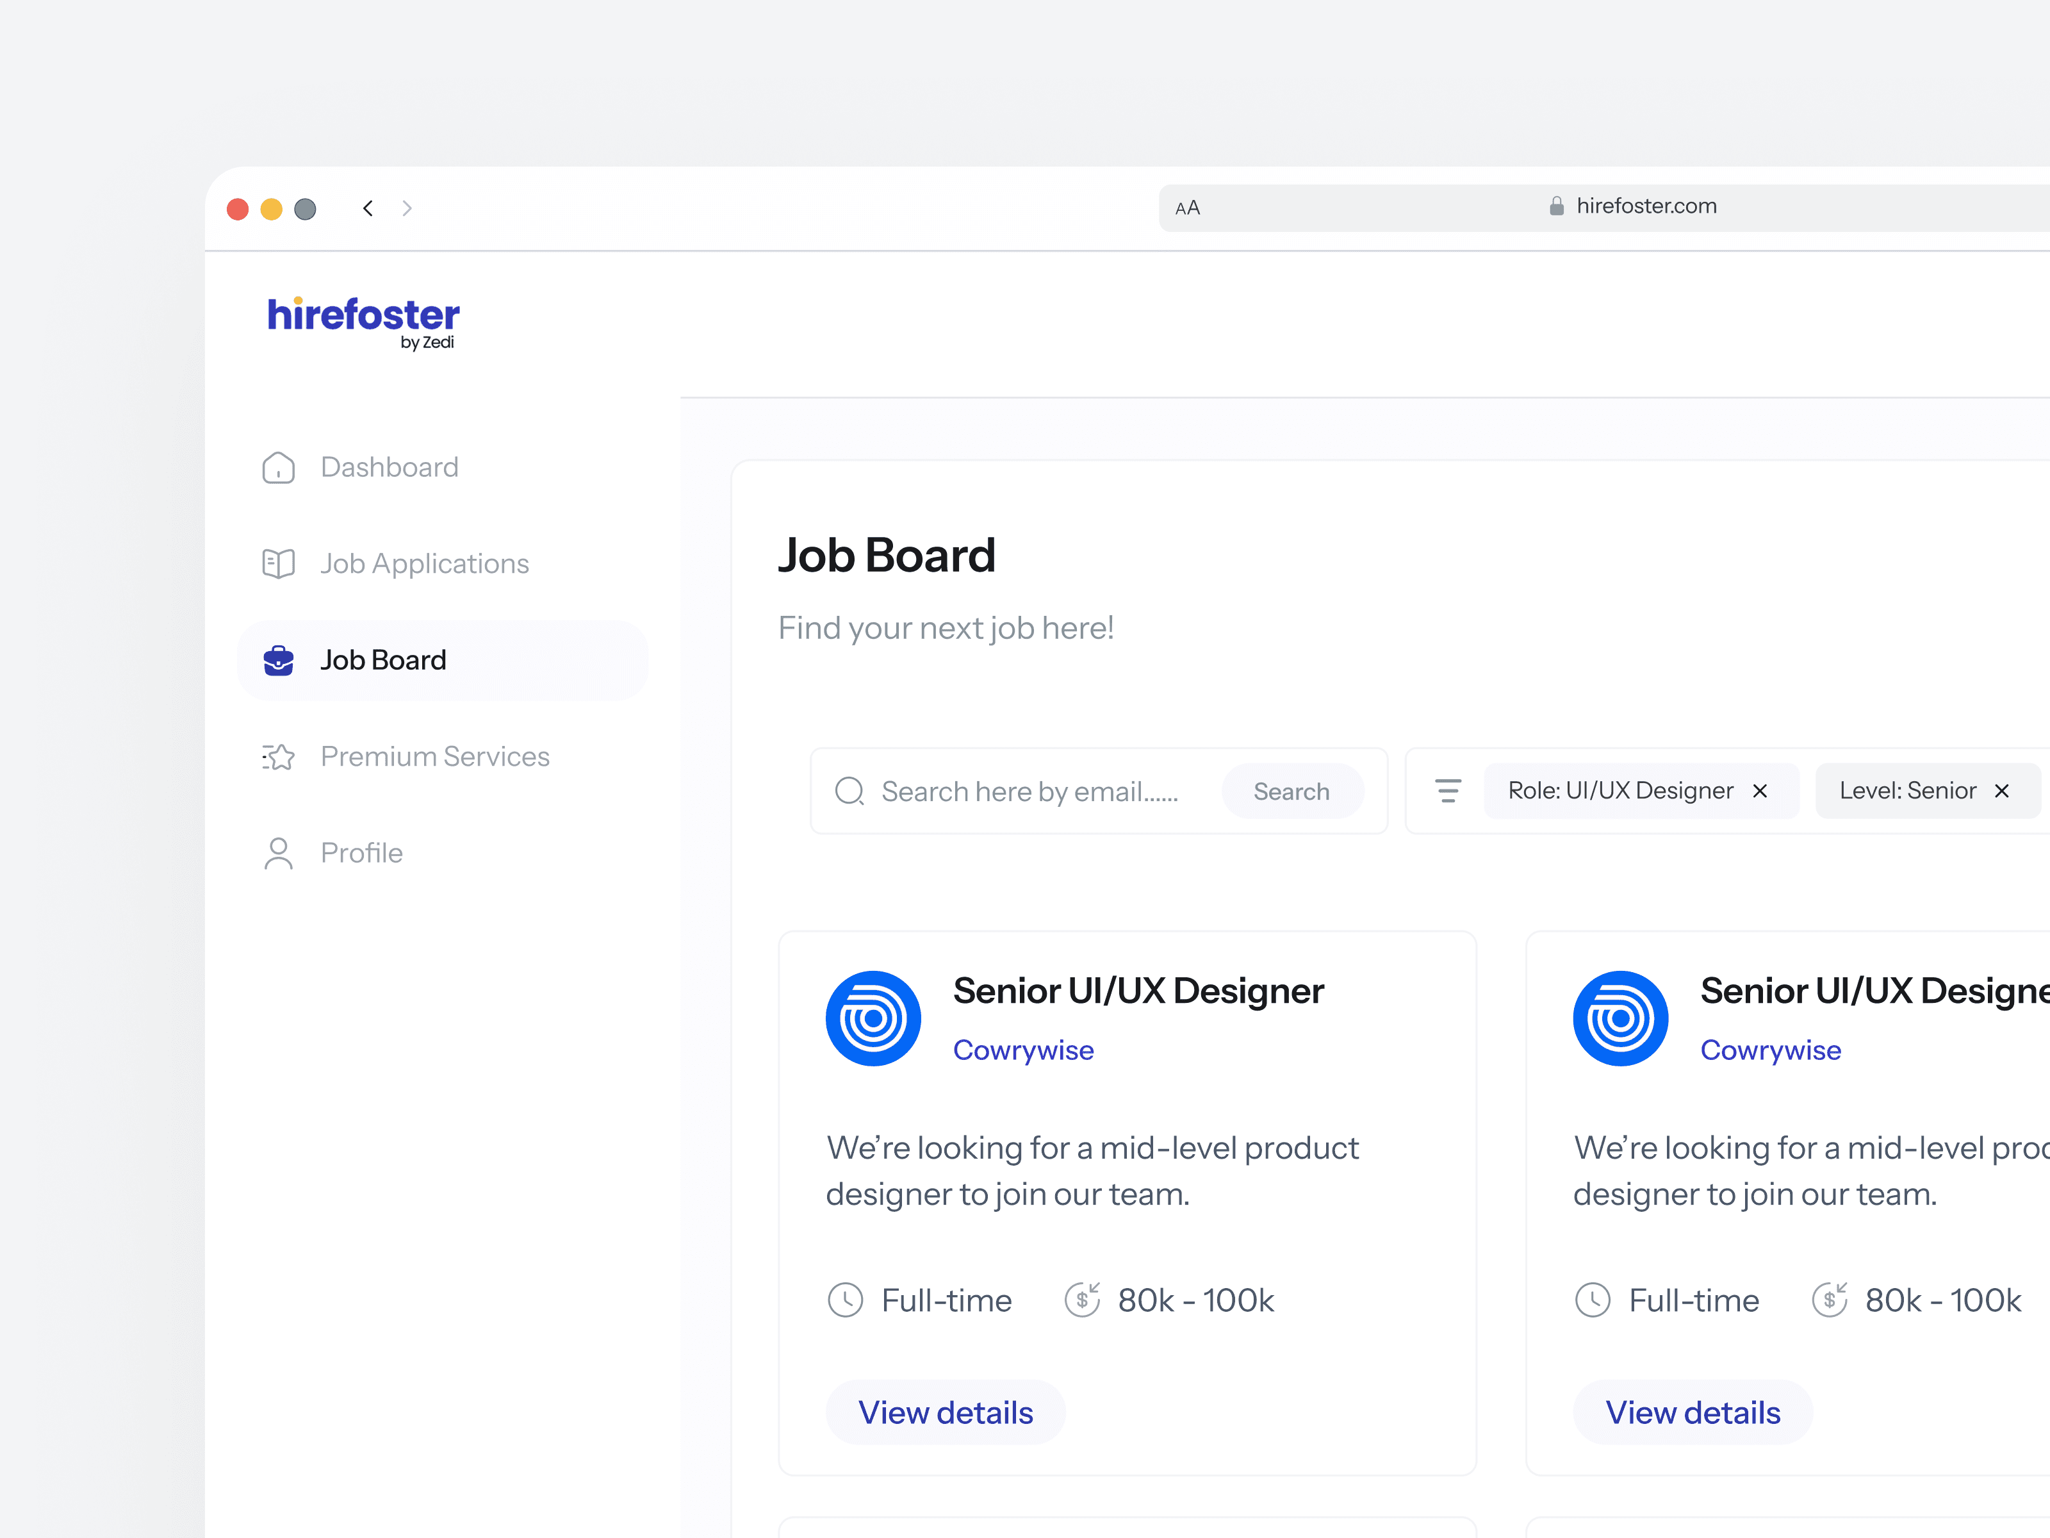
Task: Remove the Level: Senior filter
Action: point(2002,791)
